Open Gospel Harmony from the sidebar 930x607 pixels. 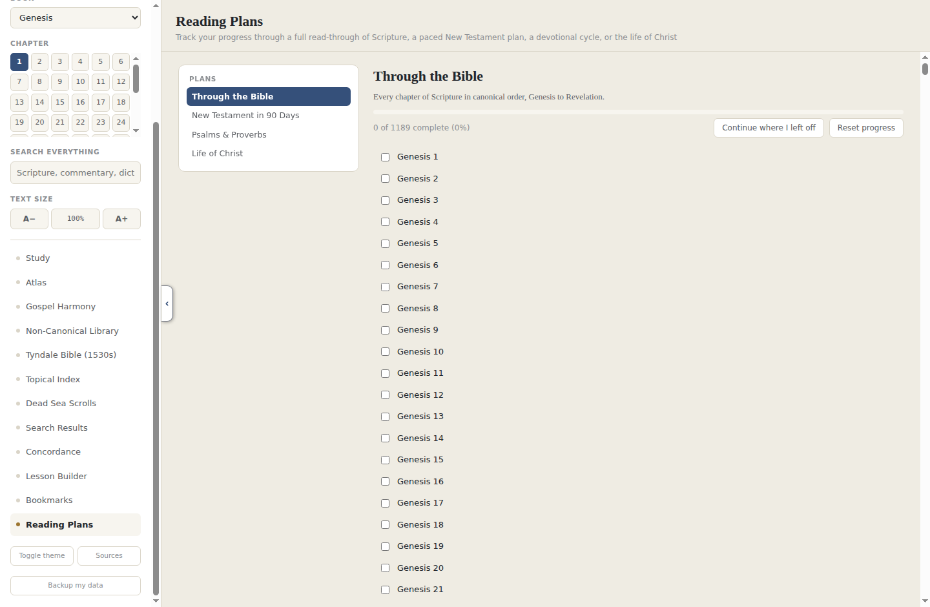76,307
